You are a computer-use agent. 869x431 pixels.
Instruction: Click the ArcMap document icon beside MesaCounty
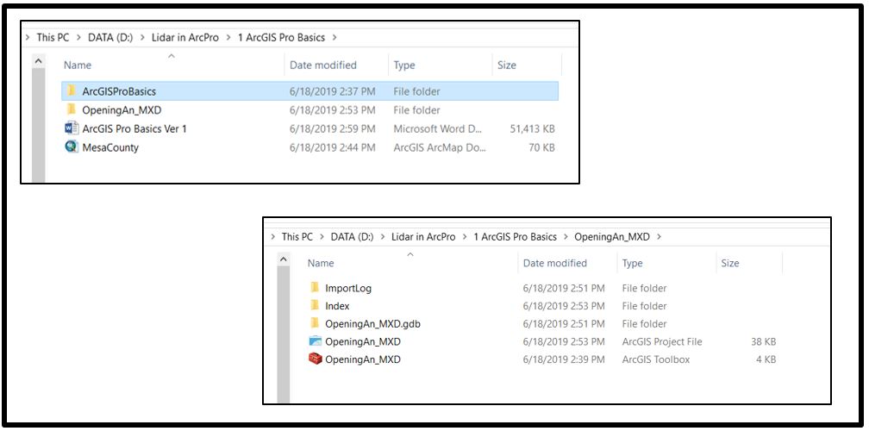click(72, 147)
